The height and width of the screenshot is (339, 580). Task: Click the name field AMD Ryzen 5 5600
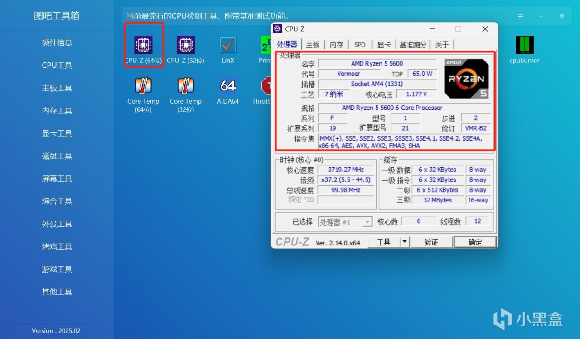(377, 63)
